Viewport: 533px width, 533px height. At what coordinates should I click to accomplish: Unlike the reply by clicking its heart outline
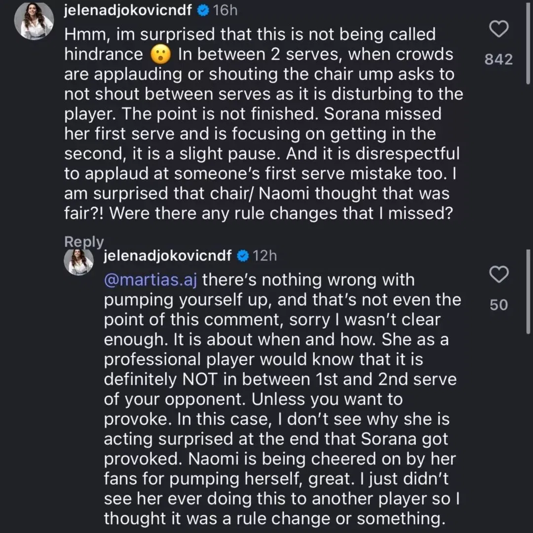coord(498,275)
